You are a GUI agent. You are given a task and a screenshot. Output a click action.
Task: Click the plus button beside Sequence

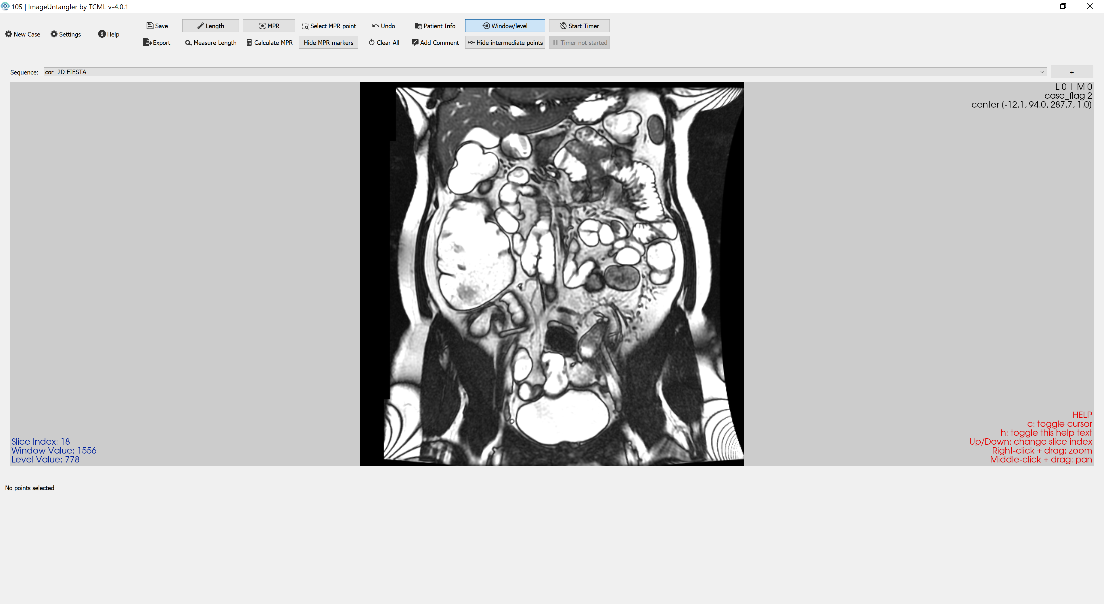click(x=1072, y=72)
